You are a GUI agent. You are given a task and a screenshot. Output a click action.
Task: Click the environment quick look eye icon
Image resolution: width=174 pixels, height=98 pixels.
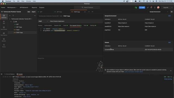coord(172,12)
